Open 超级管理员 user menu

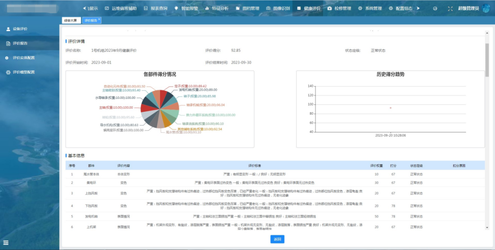468,8
